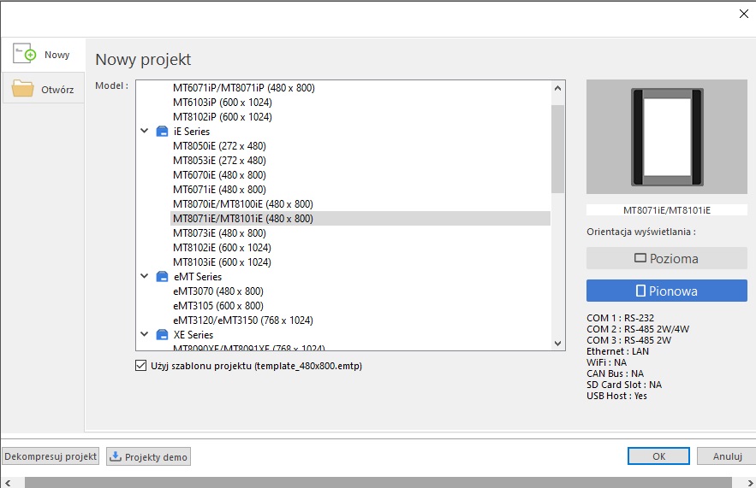Click the iE Series folder icon
The image size is (756, 488).
pyautogui.click(x=163, y=132)
